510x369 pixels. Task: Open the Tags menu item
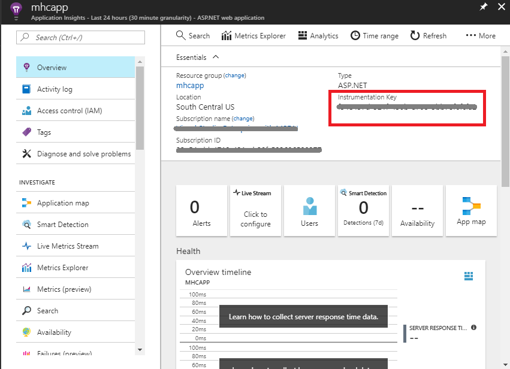[x=76, y=132]
